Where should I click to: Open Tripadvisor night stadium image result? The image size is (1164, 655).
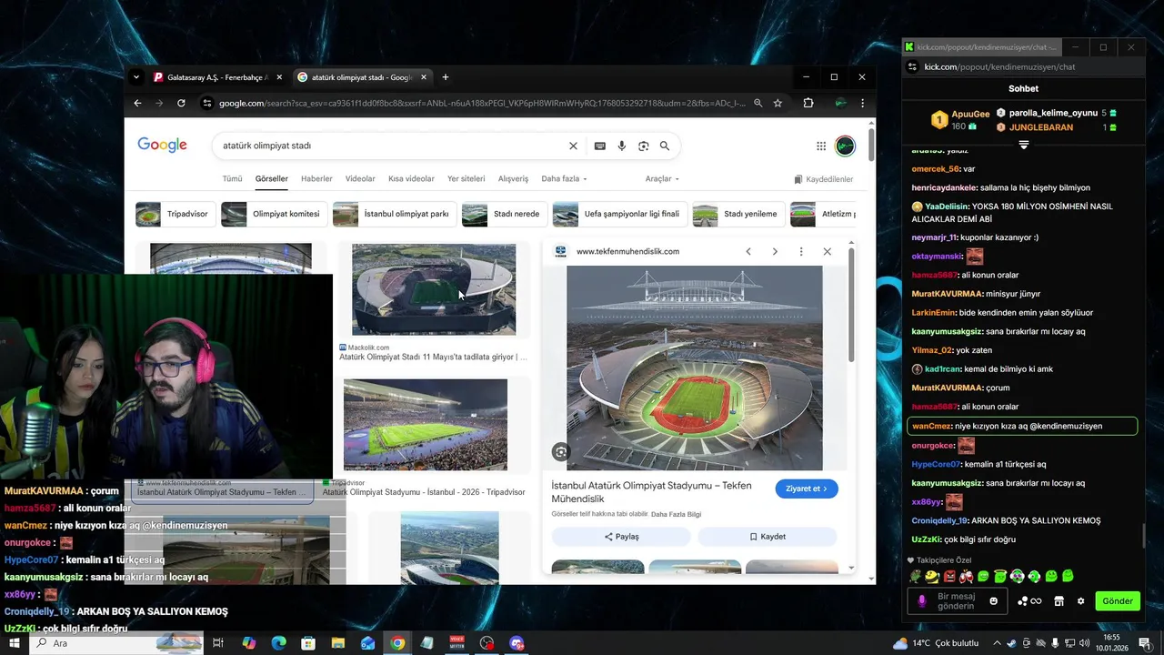426,425
